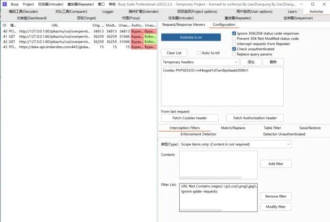Click into the Cookie PHPSESSID headers text area

pyautogui.click(x=222, y=87)
